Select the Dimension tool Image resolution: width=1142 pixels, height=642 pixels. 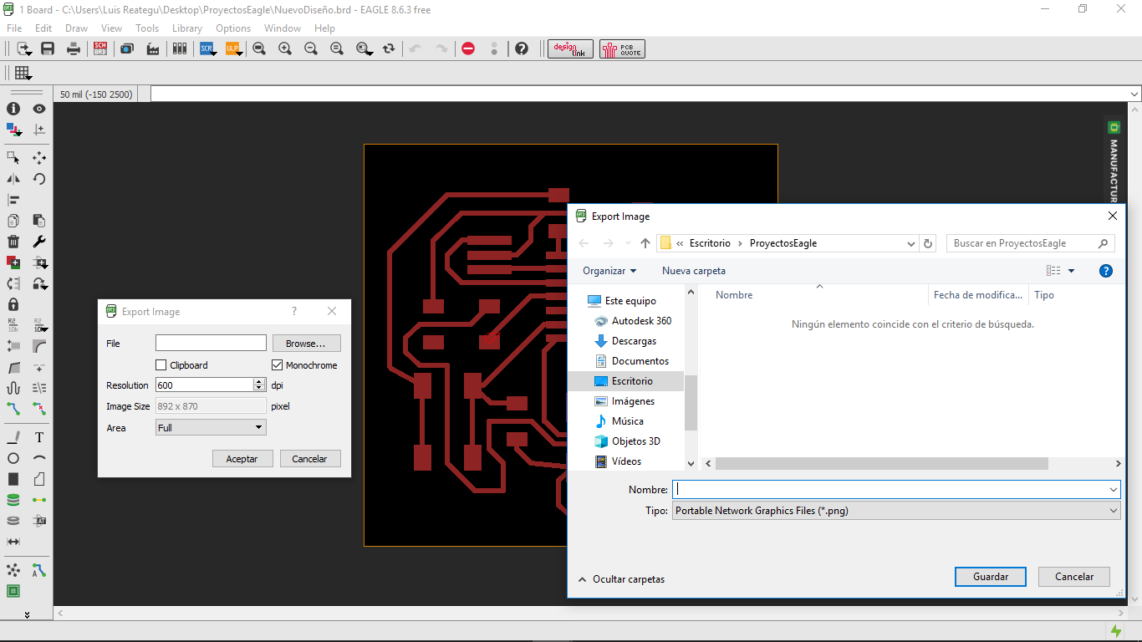click(13, 542)
